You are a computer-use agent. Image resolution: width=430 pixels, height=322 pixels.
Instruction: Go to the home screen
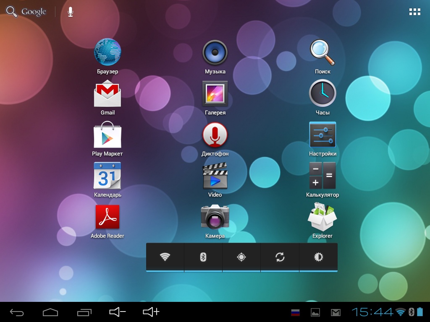pos(50,312)
